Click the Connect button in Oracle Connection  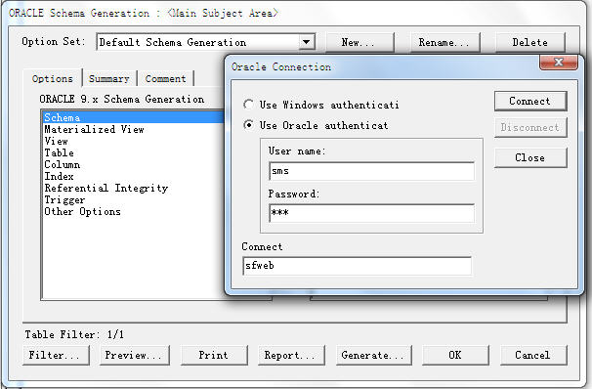(x=530, y=101)
